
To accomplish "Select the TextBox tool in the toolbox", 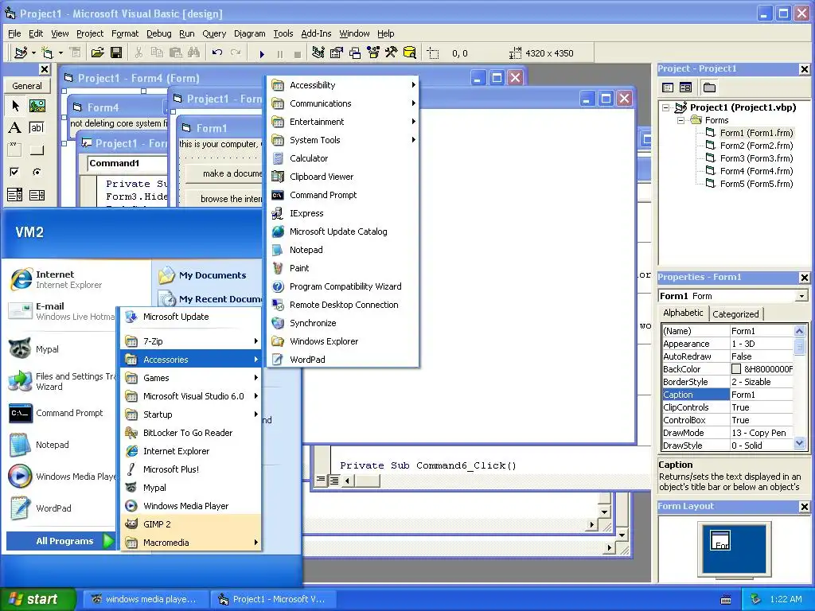I will [x=37, y=128].
